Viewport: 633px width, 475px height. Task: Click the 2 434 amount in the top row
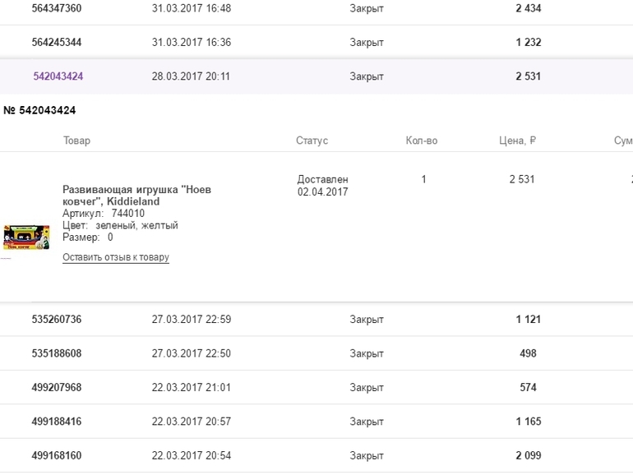528,8
